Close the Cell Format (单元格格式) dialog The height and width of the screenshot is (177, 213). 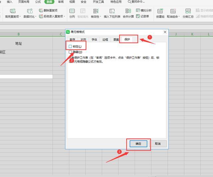click(165, 32)
